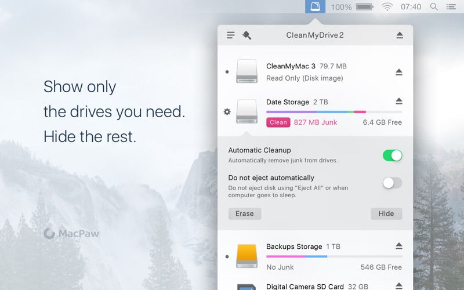Click the bullet dot beside CleanMyMac 3

pos(227,72)
